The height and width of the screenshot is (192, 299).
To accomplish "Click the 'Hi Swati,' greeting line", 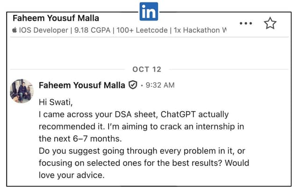I will (x=56, y=102).
